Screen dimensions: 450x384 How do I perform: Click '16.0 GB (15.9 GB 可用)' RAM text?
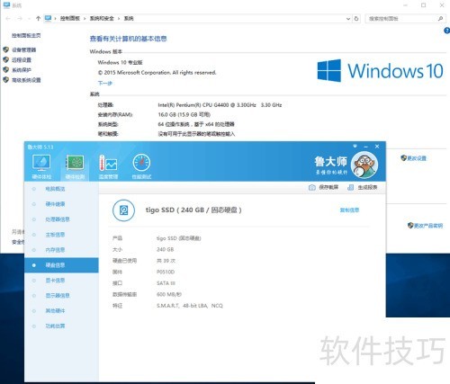184,114
